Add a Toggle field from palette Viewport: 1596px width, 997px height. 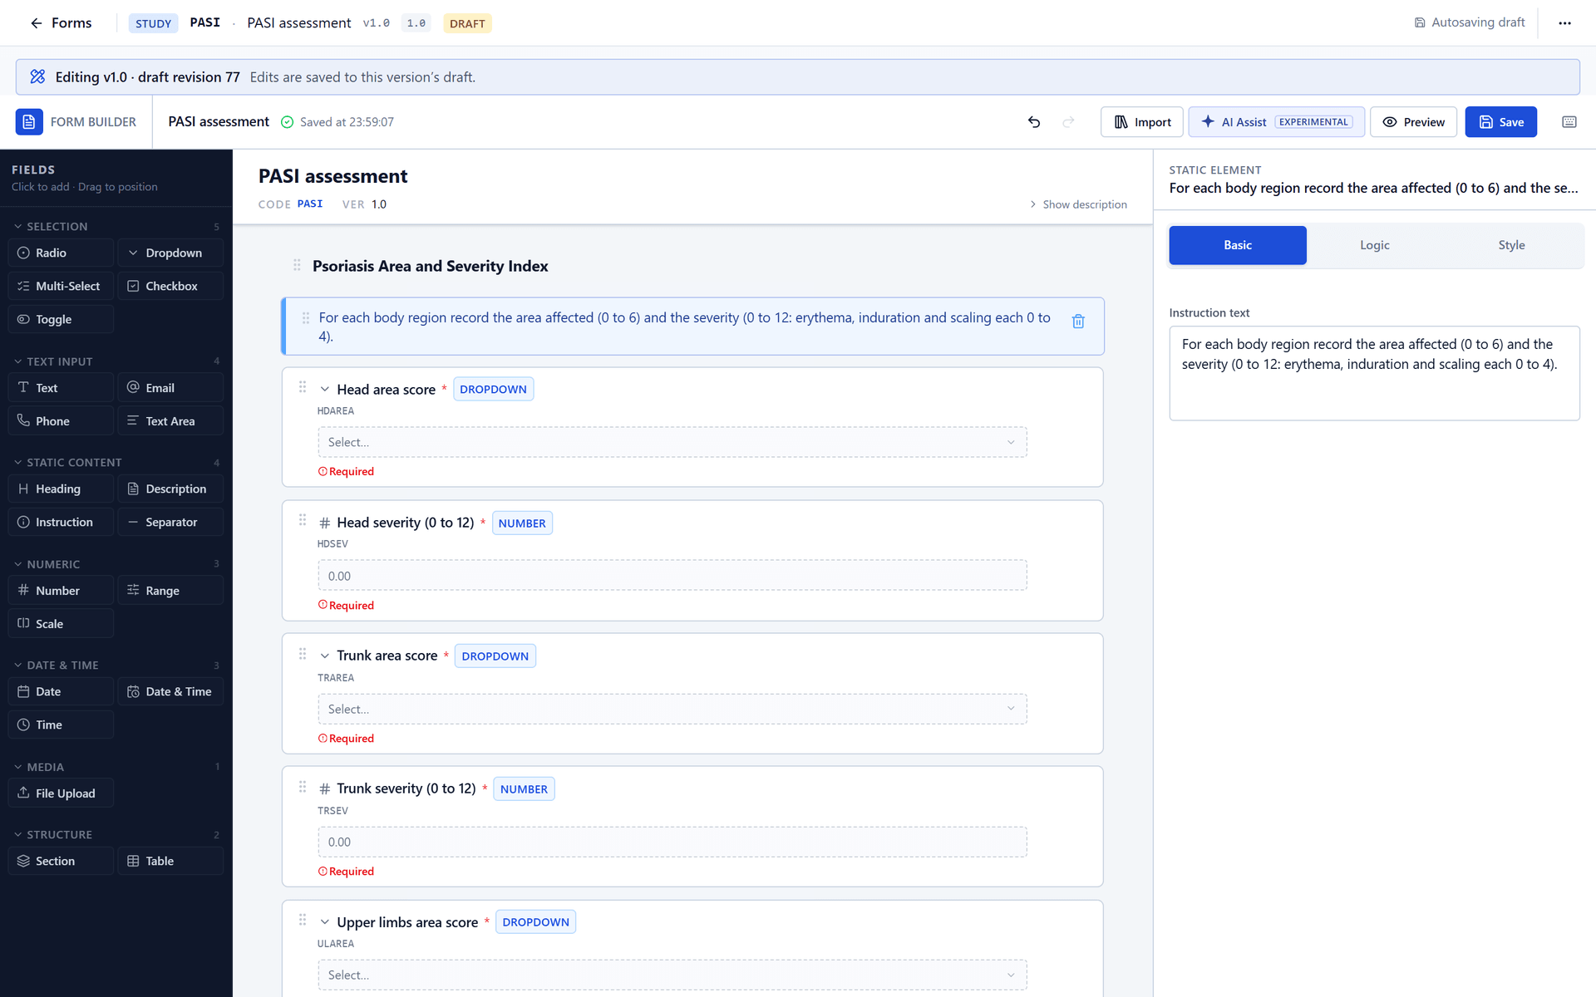[61, 319]
